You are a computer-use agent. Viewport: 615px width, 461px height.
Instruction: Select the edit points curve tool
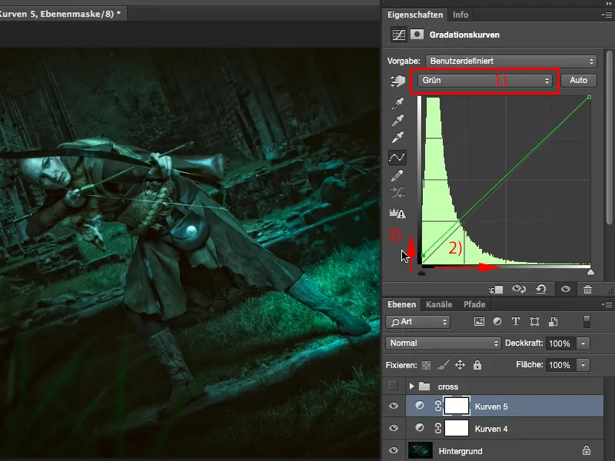coord(397,158)
